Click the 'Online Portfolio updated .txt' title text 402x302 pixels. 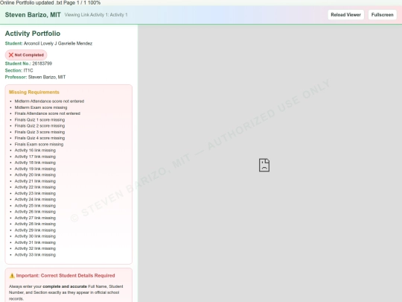(x=31, y=2)
